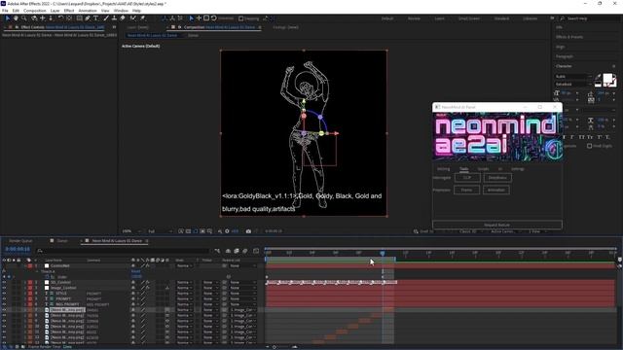Click the hide shy layers icon in timeline

[228, 251]
